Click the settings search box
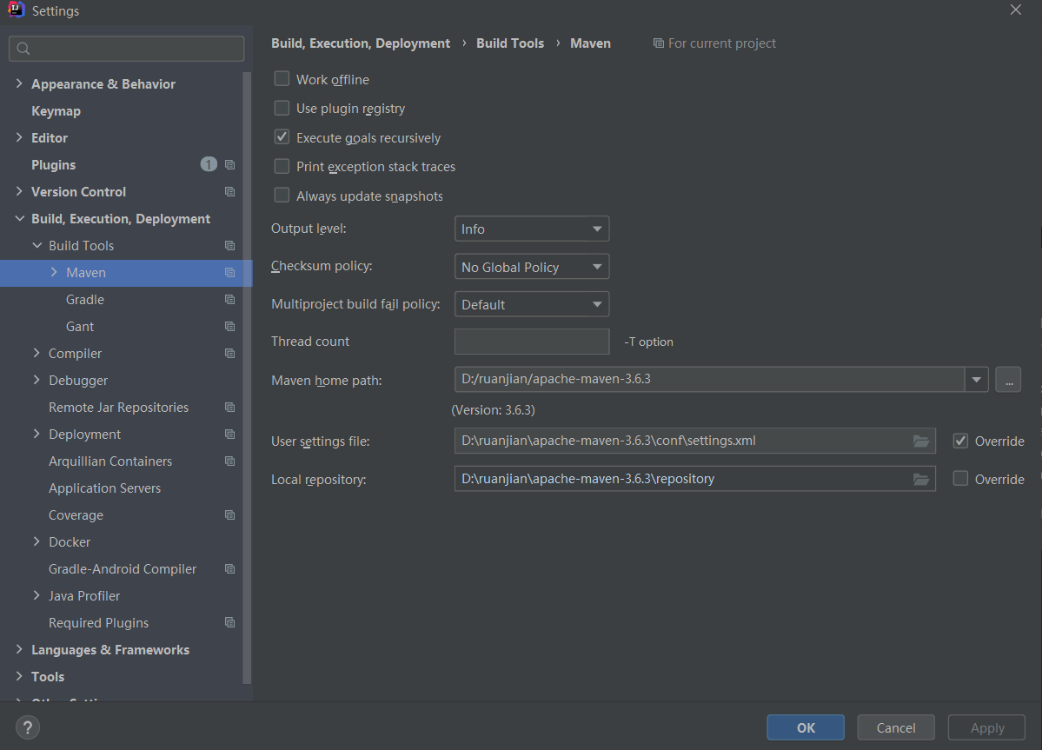Image resolution: width=1042 pixels, height=750 pixels. 127,49
